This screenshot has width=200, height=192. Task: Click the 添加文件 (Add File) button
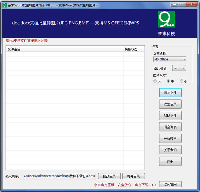pos(170,93)
